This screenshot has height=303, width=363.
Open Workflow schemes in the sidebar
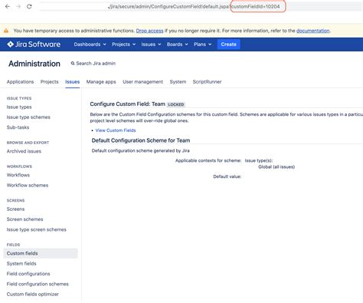coord(28,185)
